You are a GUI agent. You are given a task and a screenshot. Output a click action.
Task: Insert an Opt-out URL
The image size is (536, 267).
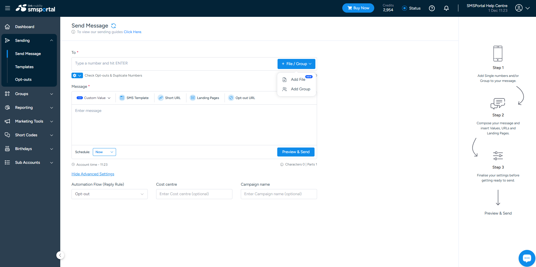tap(242, 98)
